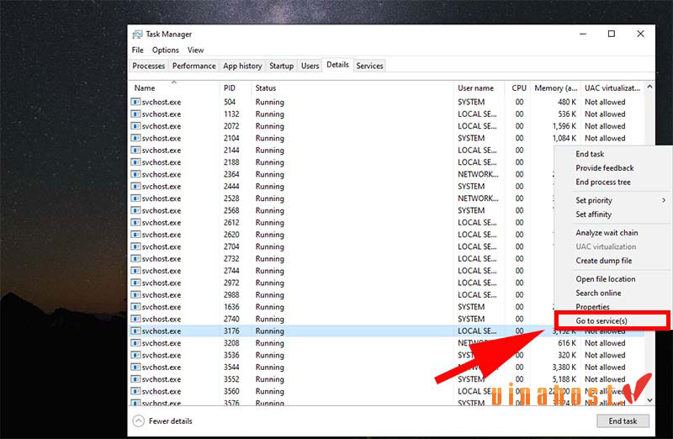This screenshot has width=673, height=439.
Task: Click the End task button at bottom
Action: (623, 421)
